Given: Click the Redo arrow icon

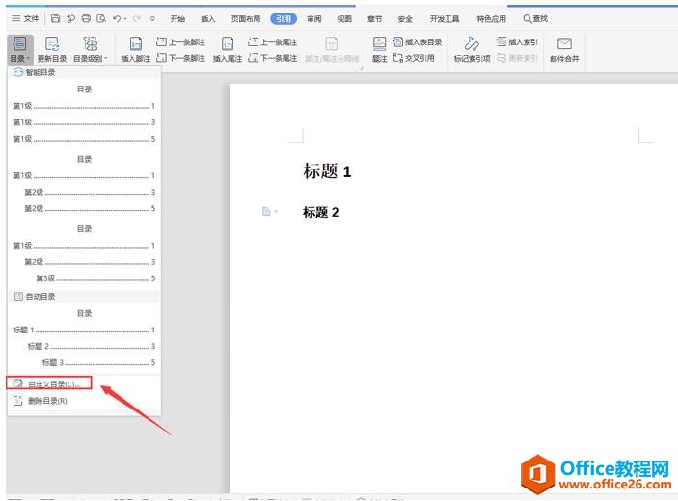Looking at the screenshot, I should (137, 19).
